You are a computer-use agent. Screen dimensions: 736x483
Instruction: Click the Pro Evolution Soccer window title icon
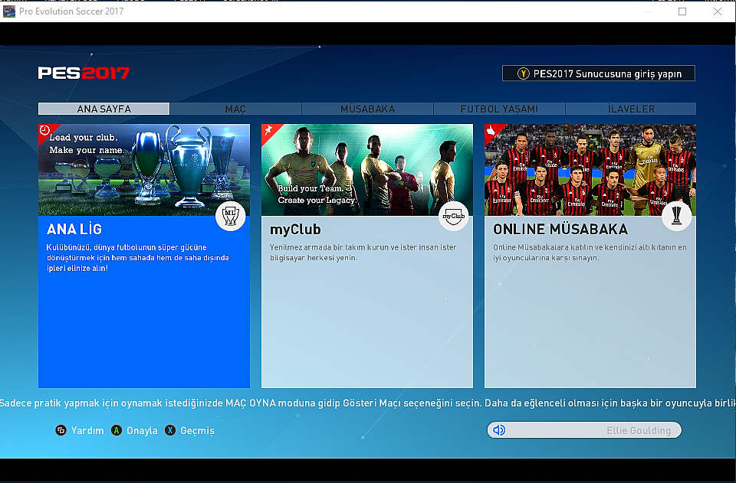pyautogui.click(x=9, y=11)
